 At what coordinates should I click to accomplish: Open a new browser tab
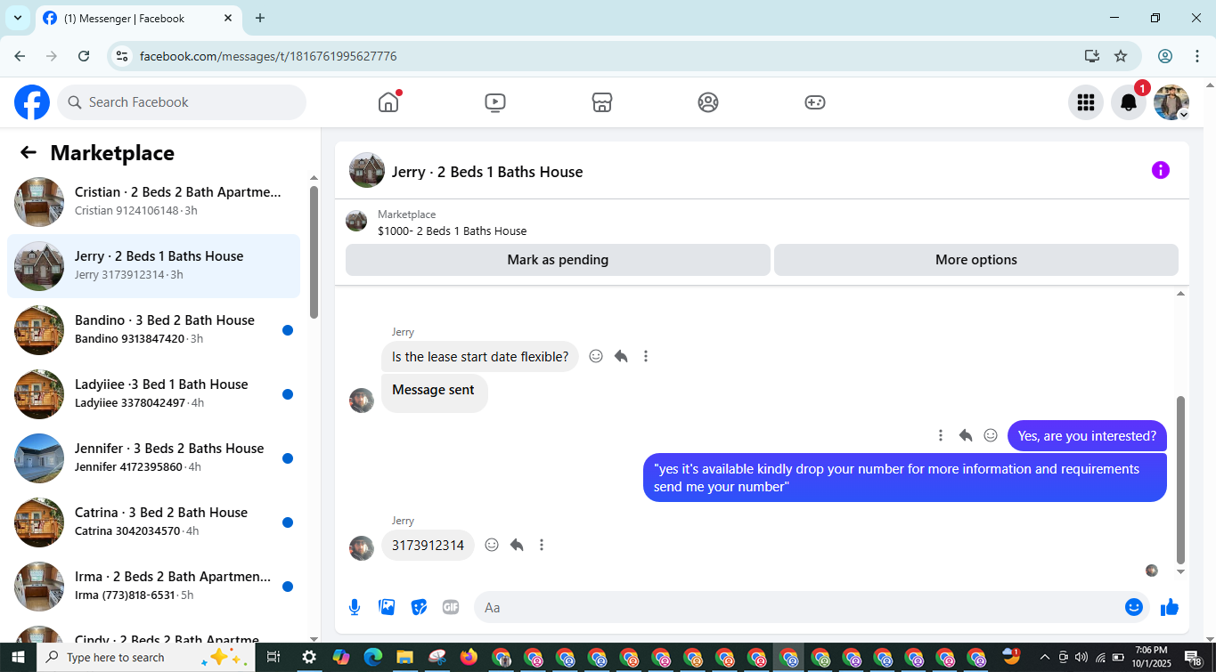click(x=260, y=18)
